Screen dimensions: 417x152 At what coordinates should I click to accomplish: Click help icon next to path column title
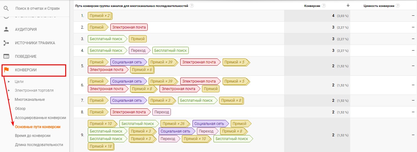point(192,6)
